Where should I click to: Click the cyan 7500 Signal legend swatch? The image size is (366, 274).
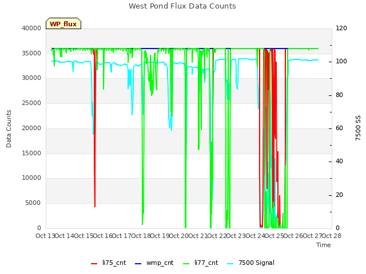click(230, 264)
